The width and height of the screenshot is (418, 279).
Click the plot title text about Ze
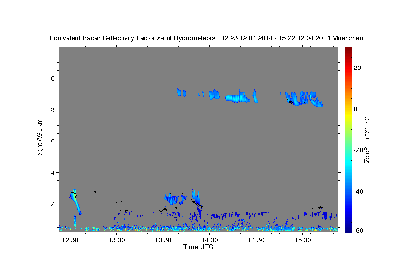[133, 38]
